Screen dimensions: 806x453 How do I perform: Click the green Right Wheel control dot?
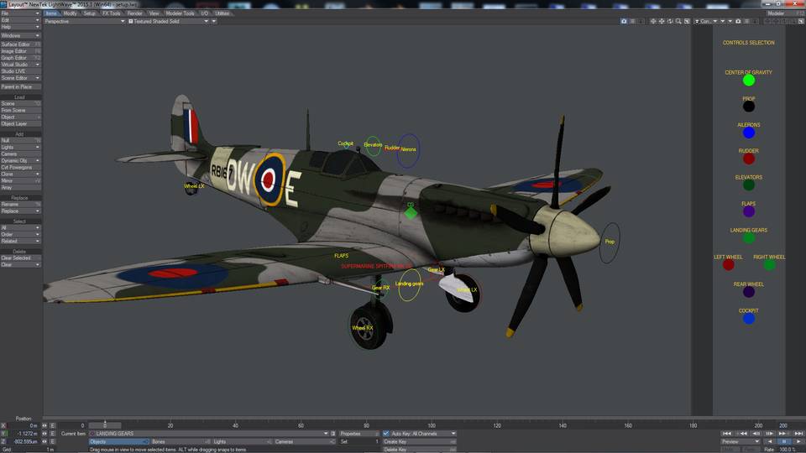770,264
